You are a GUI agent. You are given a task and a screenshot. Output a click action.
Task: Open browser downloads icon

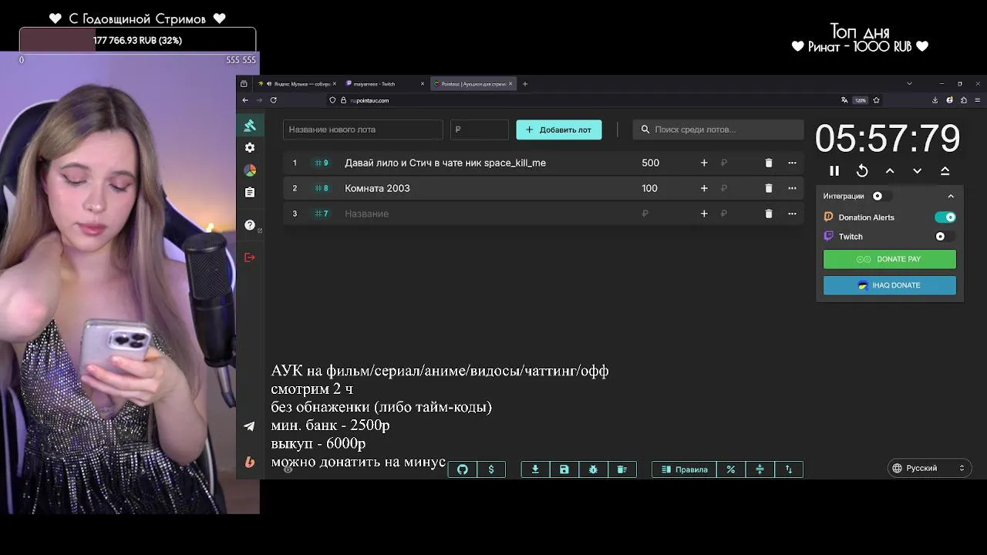click(x=935, y=100)
